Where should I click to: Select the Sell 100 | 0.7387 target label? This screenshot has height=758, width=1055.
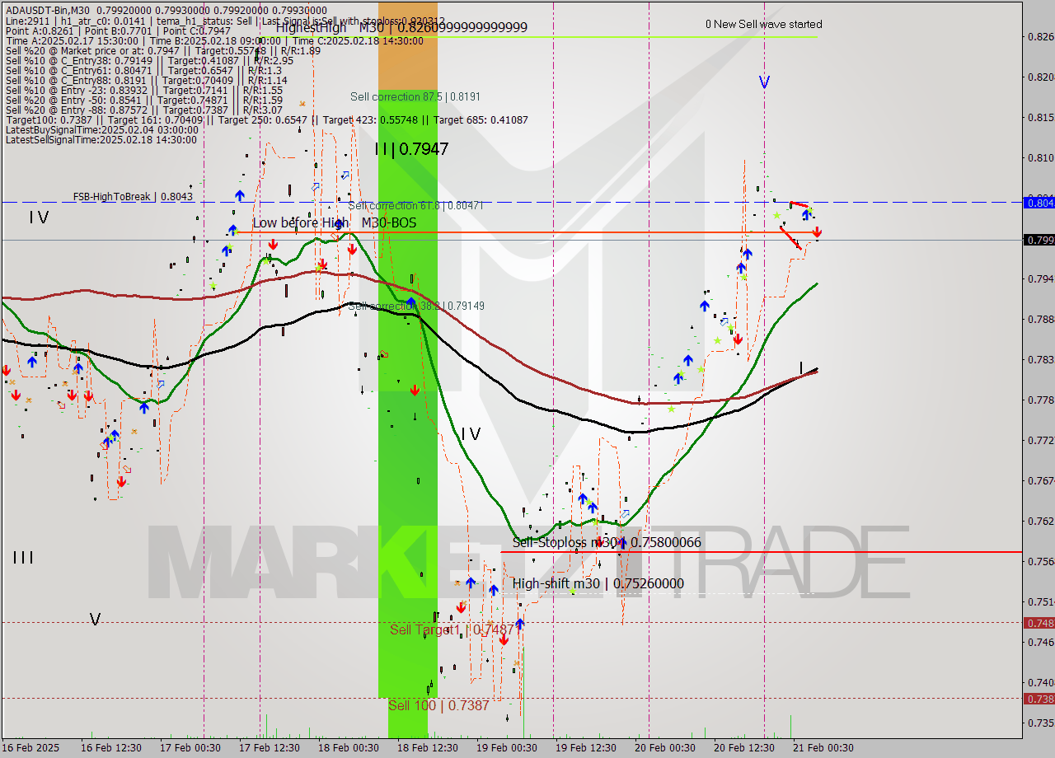coord(438,705)
